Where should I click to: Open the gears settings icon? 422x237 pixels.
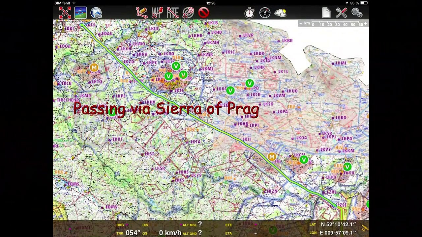pyautogui.click(x=357, y=13)
